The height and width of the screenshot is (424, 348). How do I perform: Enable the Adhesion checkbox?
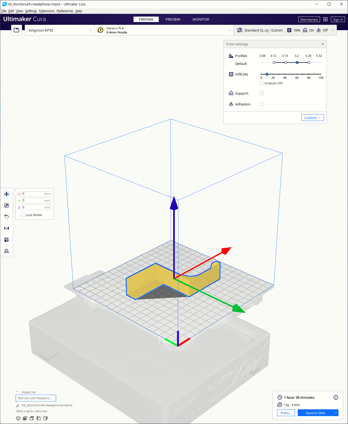262,104
